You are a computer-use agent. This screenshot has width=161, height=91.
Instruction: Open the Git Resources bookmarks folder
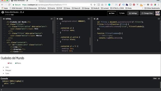click(x=30, y=8)
